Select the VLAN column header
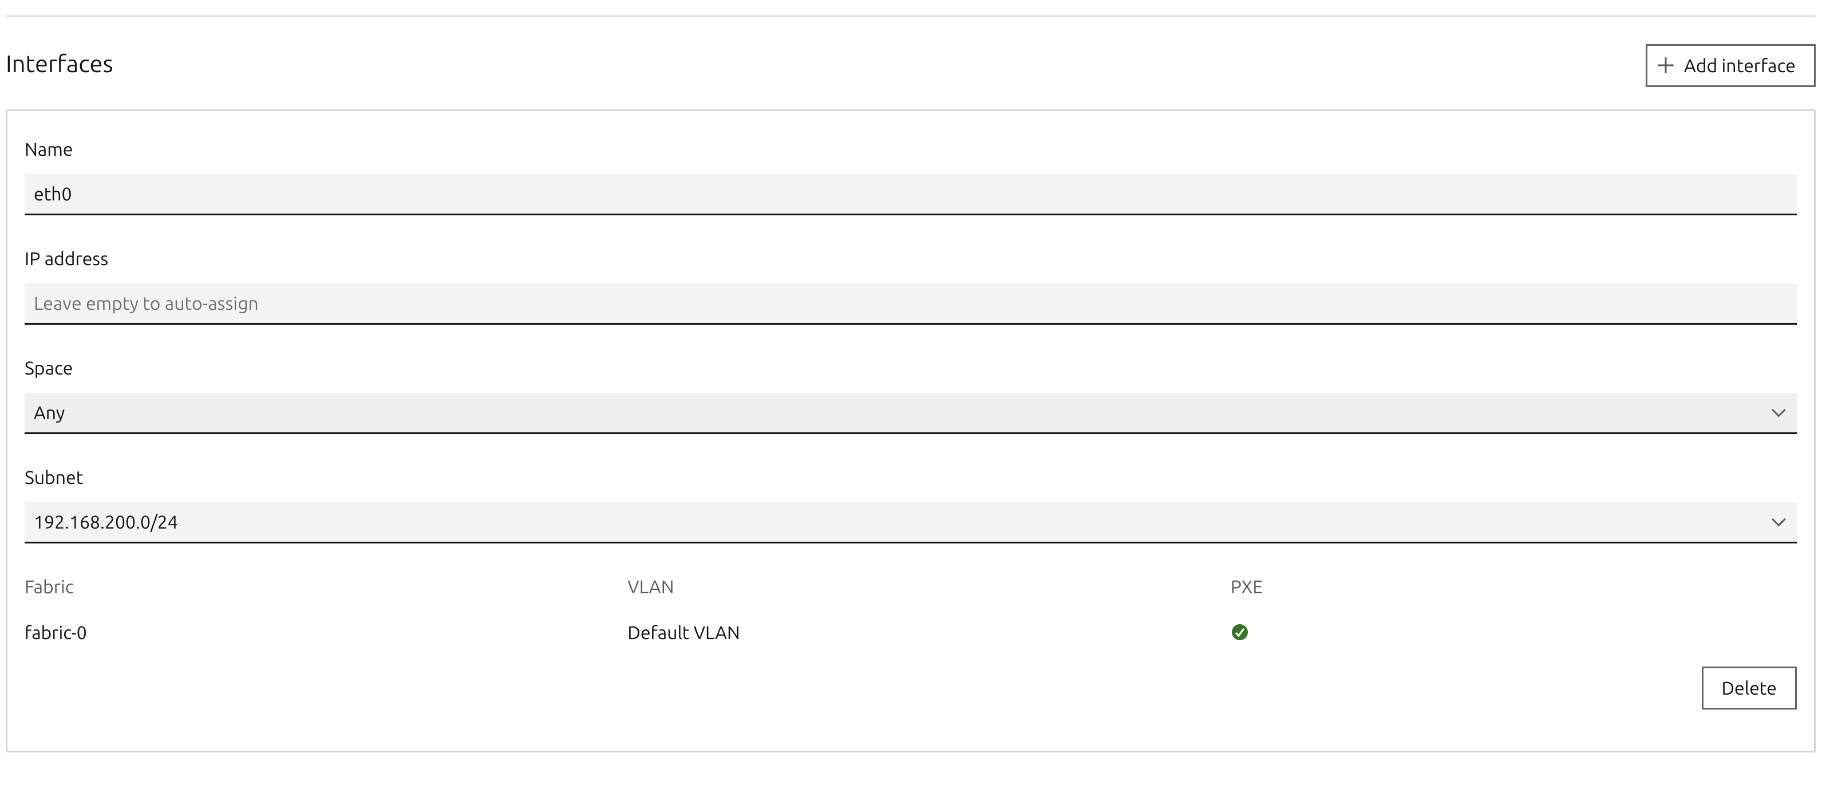 click(x=650, y=587)
